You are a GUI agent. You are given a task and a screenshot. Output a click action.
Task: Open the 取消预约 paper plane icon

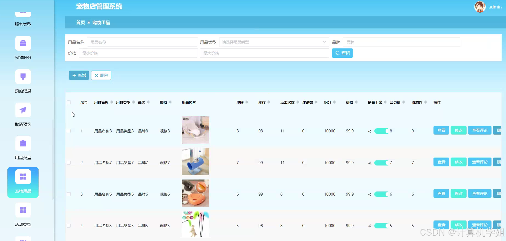tap(23, 110)
